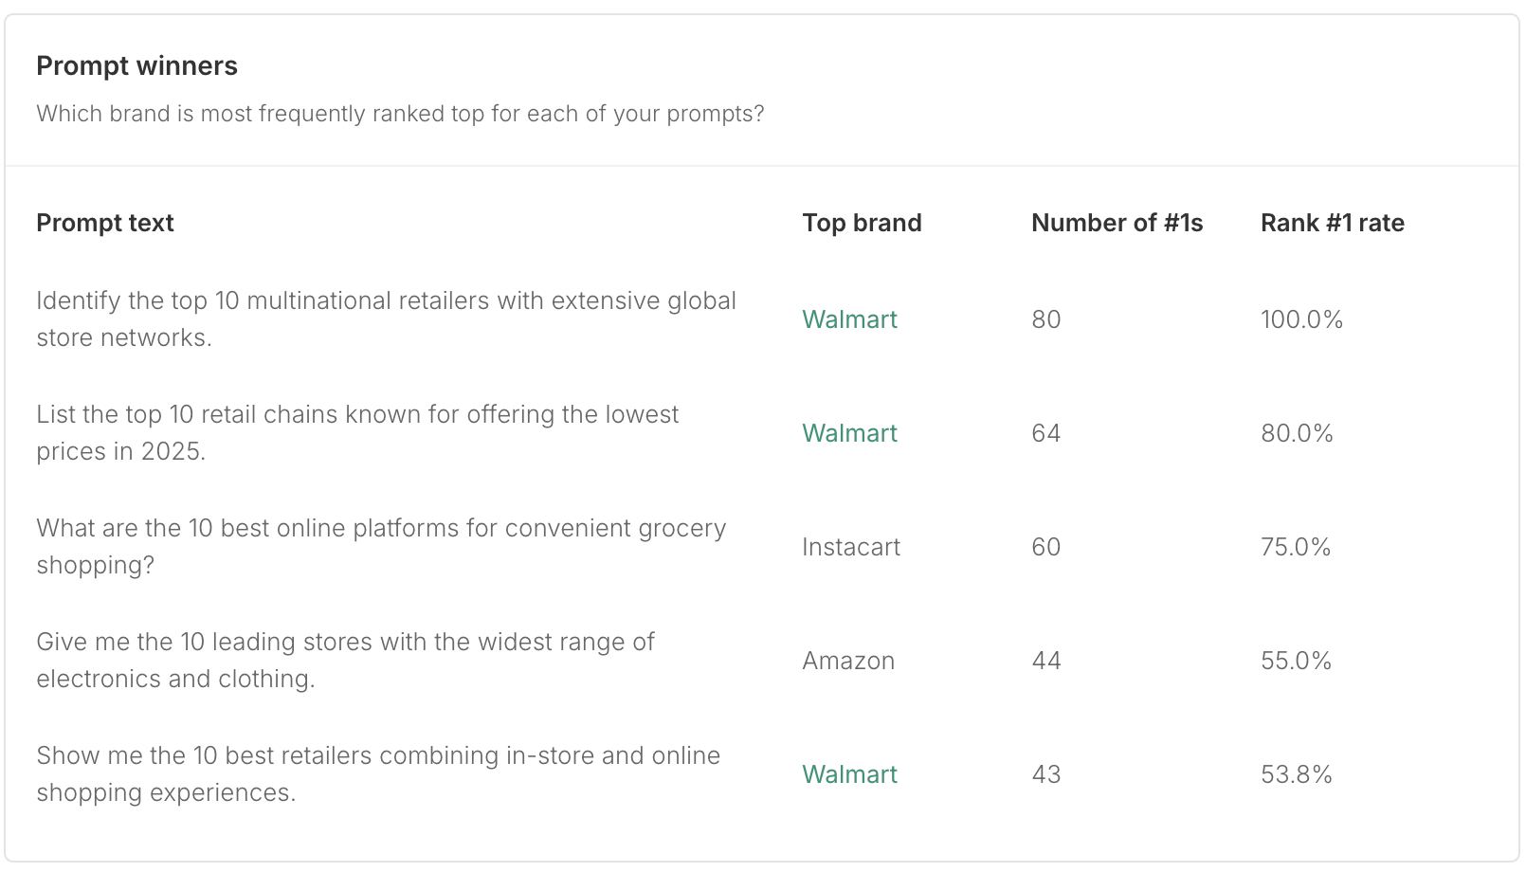Click the 44 number of #1s value
Image resolution: width=1526 pixels, height=872 pixels.
(x=1046, y=661)
